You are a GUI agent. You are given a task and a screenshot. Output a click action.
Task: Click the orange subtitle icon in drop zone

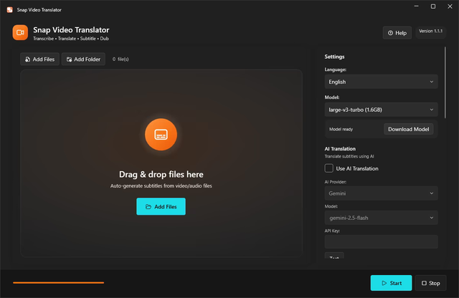161,135
